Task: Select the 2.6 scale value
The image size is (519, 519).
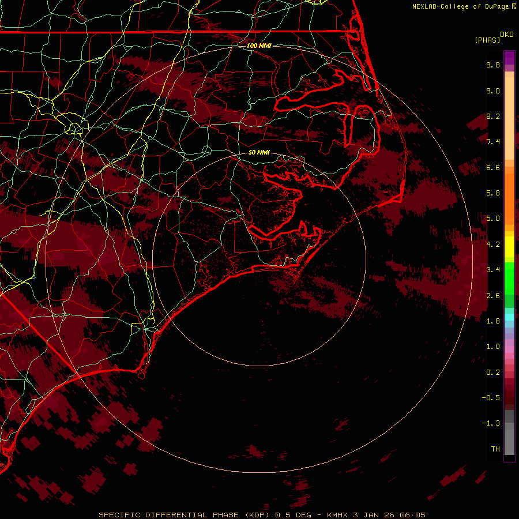Action: coord(493,296)
